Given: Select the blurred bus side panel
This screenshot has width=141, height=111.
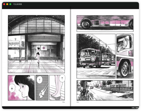Looking at the screenshot, I should pyautogui.click(x=105, y=23).
